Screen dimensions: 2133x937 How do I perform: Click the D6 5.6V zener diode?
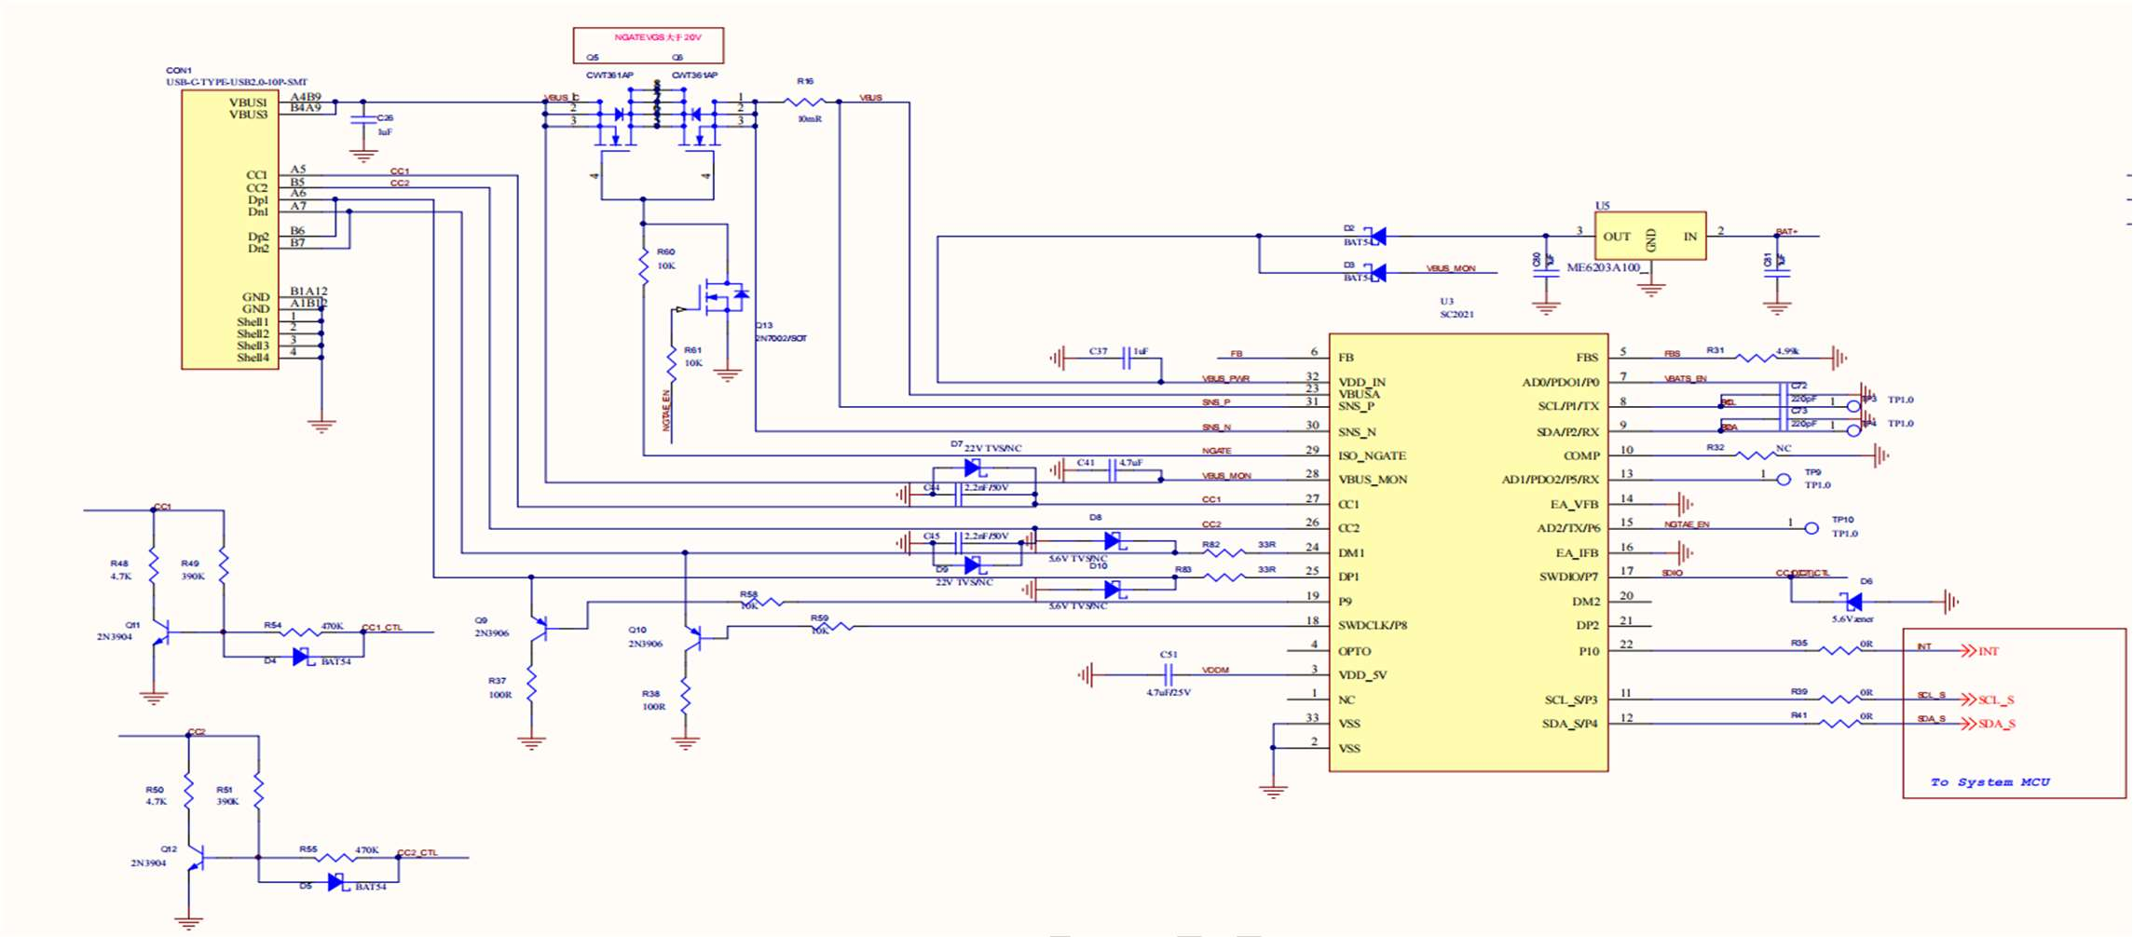pyautogui.click(x=1853, y=602)
